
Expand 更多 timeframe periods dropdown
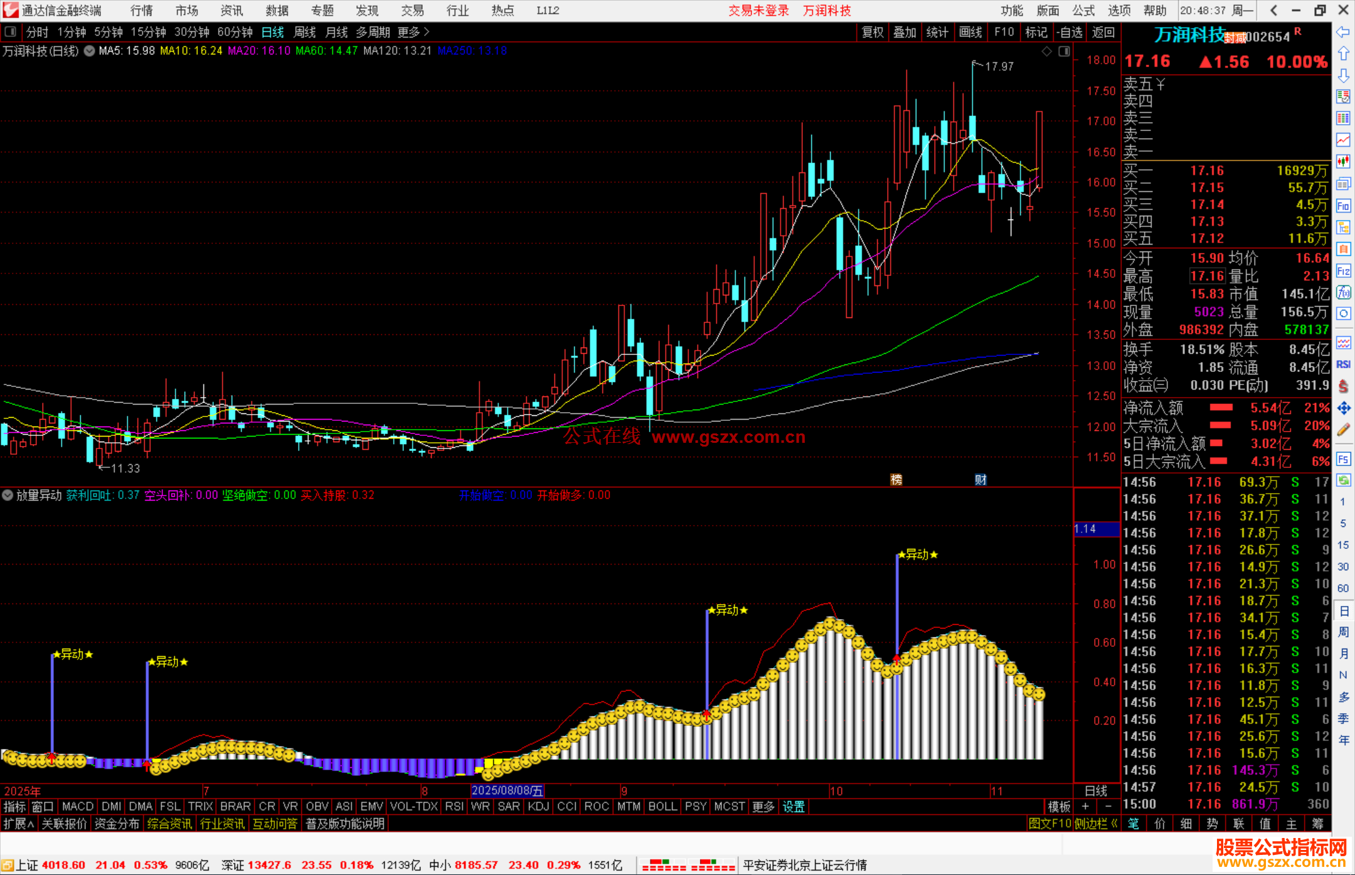413,32
